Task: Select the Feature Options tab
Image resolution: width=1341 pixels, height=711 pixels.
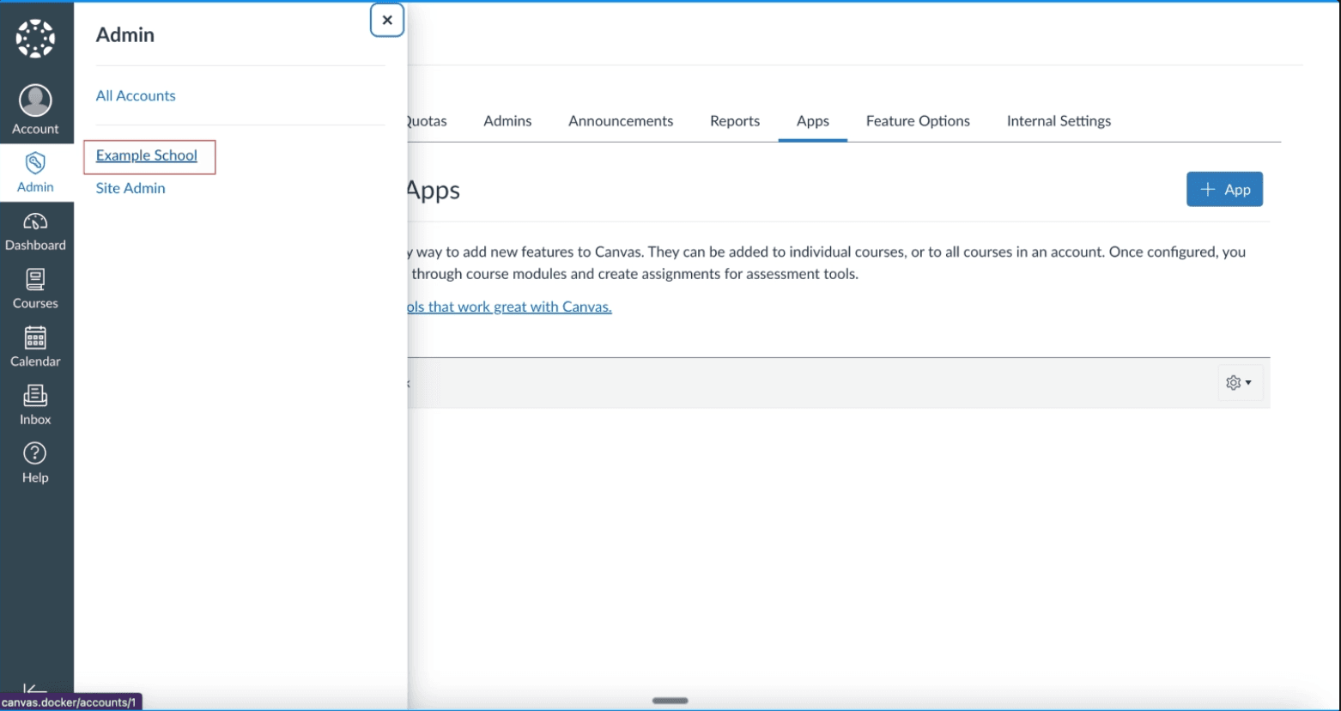Action: pyautogui.click(x=918, y=121)
